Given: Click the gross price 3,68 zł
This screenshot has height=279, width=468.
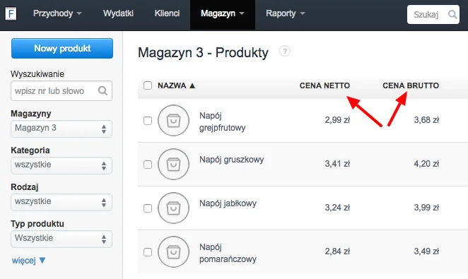Looking at the screenshot, I should [426, 120].
